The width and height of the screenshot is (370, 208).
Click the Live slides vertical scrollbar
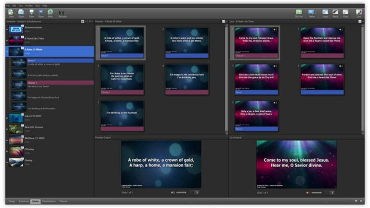click(x=363, y=78)
